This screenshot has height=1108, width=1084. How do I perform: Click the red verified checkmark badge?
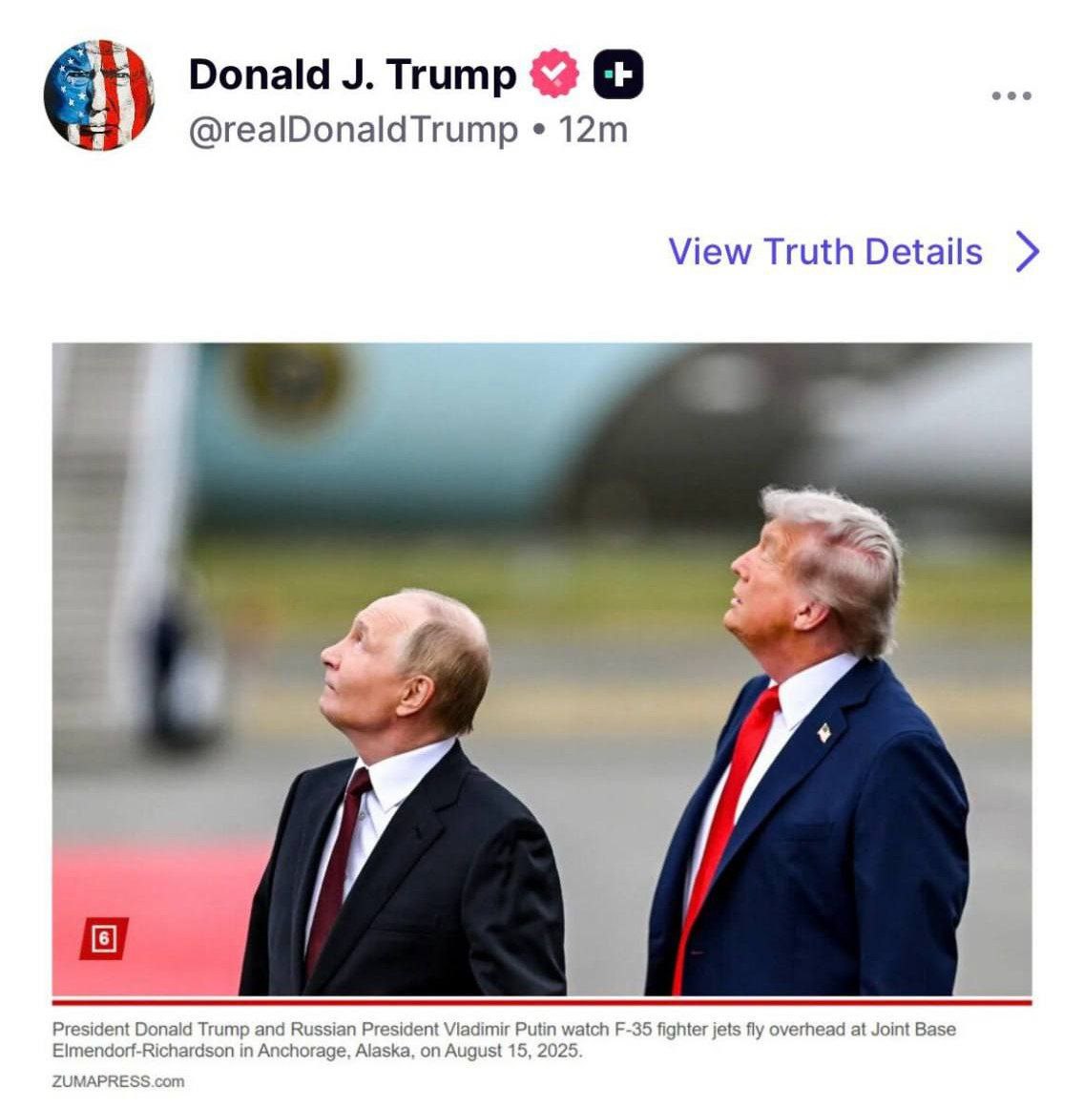(554, 73)
